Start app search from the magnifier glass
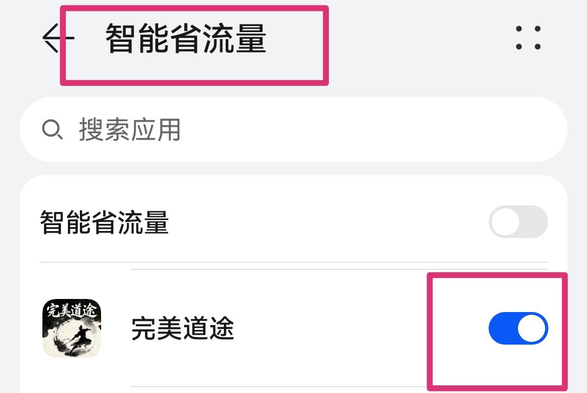This screenshot has width=587, height=393. point(52,129)
